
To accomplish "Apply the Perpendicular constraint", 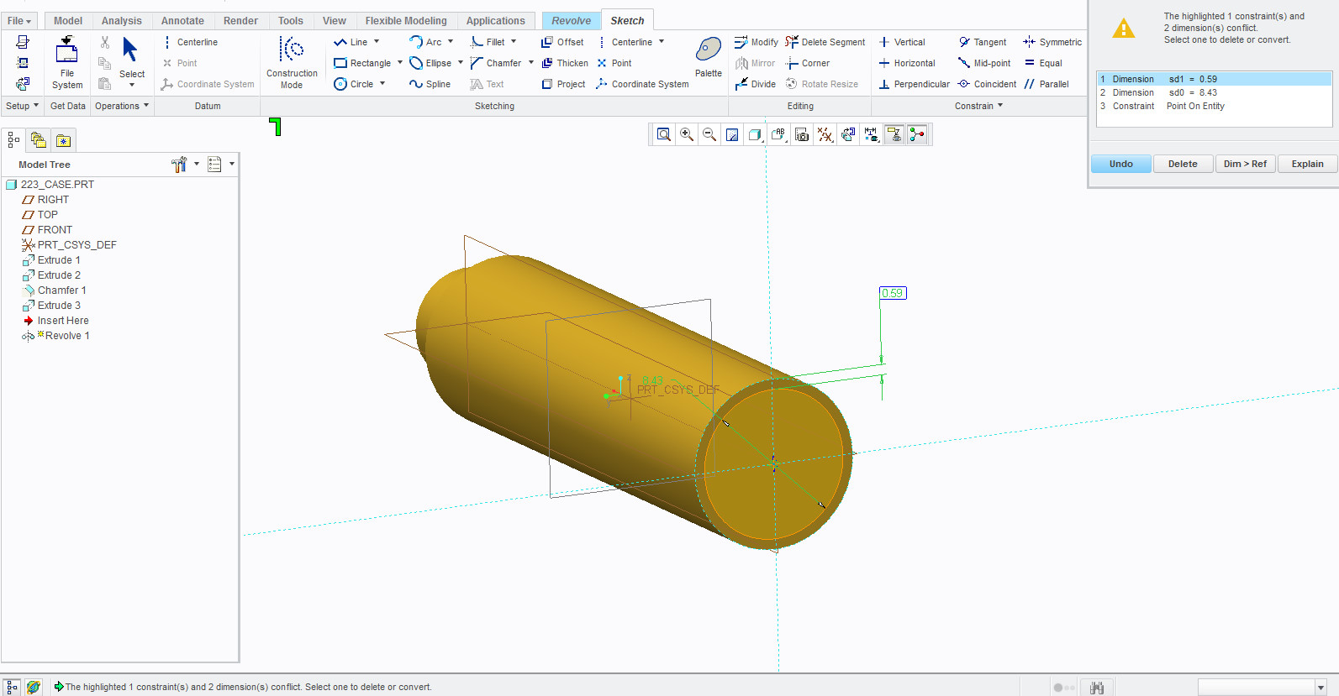I will [914, 84].
